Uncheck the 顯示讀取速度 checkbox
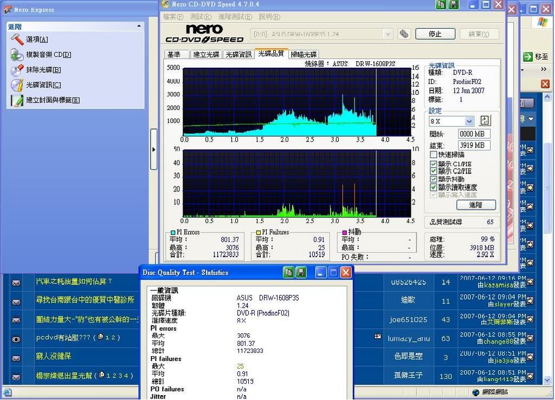This screenshot has width=555, height=400. point(433,187)
